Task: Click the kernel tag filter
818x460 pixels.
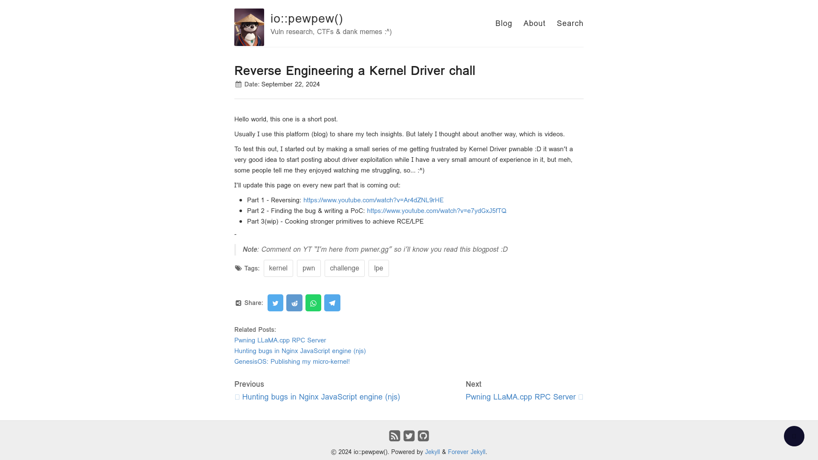Action: 277,268
